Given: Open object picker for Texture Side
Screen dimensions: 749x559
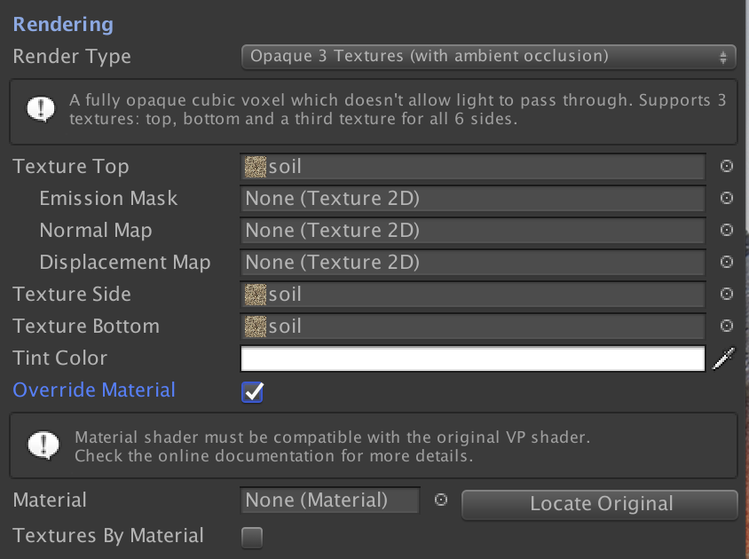Looking at the screenshot, I should [x=727, y=294].
